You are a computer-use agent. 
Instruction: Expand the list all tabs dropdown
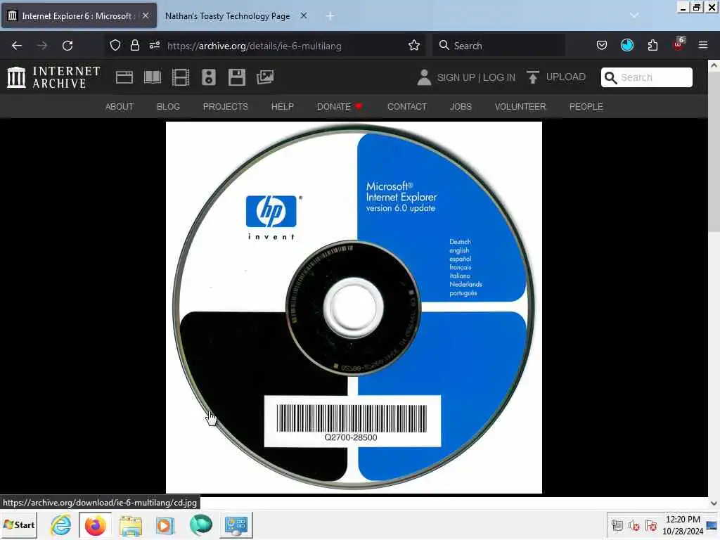tap(634, 15)
